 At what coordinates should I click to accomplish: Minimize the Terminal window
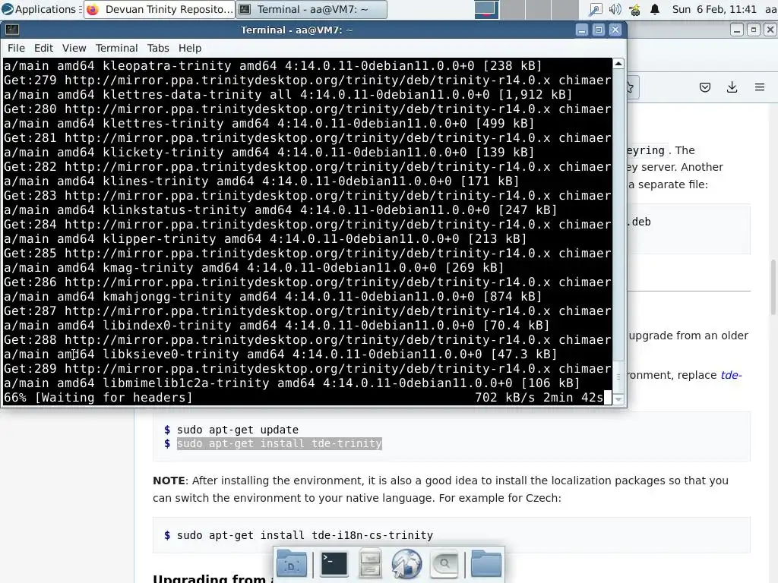582,30
